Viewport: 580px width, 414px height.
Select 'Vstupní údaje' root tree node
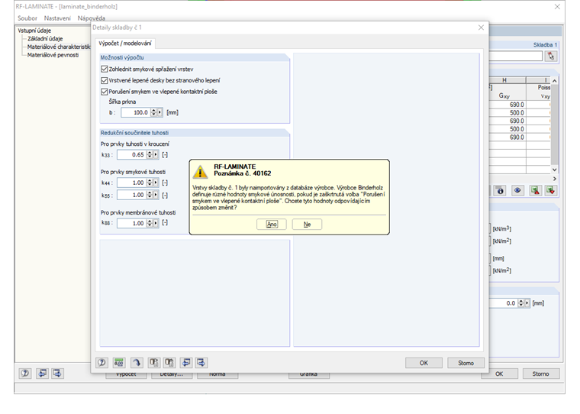coord(34,31)
